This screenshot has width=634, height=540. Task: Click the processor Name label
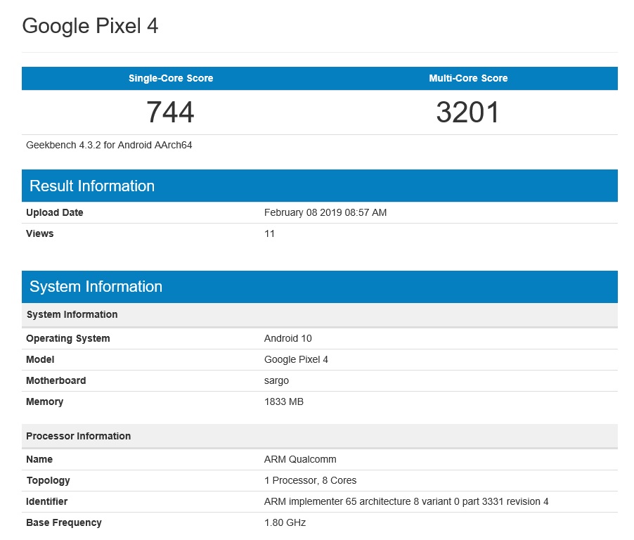point(39,459)
